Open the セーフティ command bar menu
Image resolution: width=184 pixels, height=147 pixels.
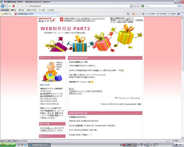(x=162, y=14)
